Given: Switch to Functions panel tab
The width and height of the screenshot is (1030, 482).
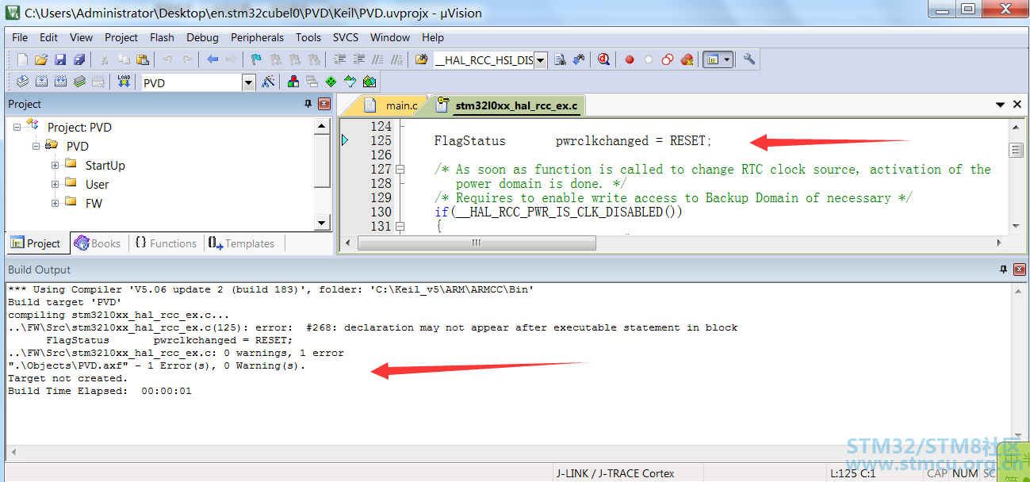Looking at the screenshot, I should point(165,243).
